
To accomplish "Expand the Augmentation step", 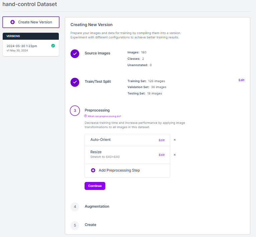I will pyautogui.click(x=97, y=207).
